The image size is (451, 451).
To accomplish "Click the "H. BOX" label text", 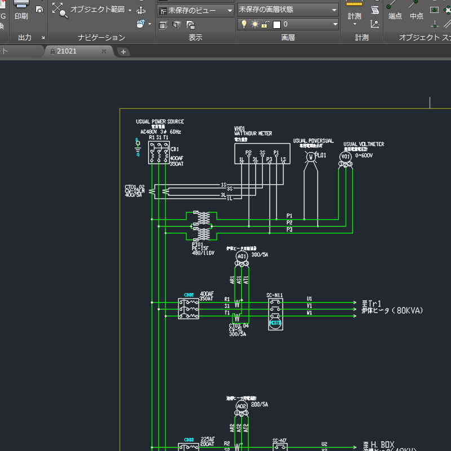I will pyautogui.click(x=382, y=445).
